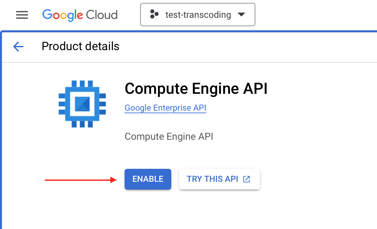The width and height of the screenshot is (377, 229).
Task: Click the gray Compute Engine API description text
Action: pyautogui.click(x=169, y=136)
